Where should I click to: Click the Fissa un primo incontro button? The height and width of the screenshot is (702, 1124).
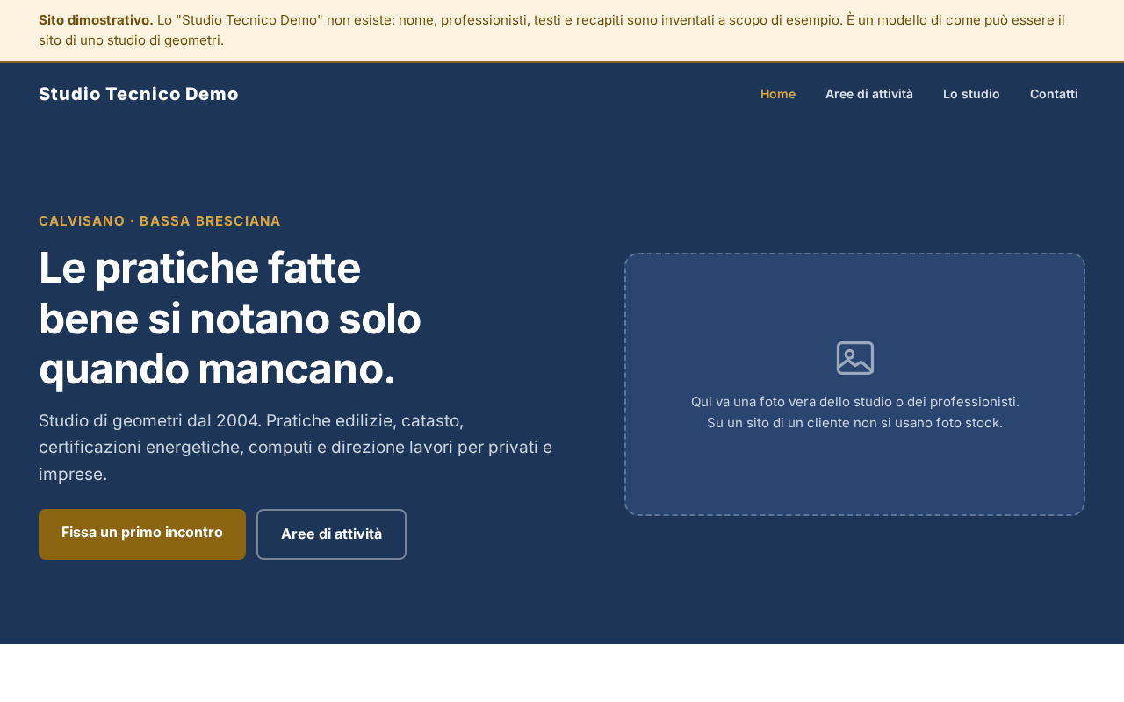pos(142,534)
